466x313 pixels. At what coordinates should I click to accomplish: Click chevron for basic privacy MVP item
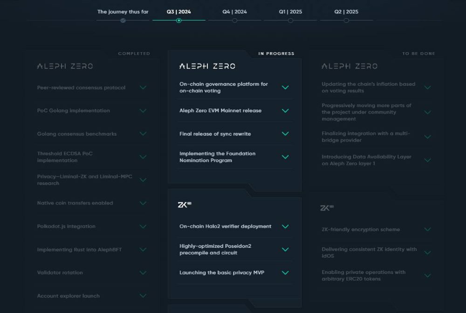285,273
